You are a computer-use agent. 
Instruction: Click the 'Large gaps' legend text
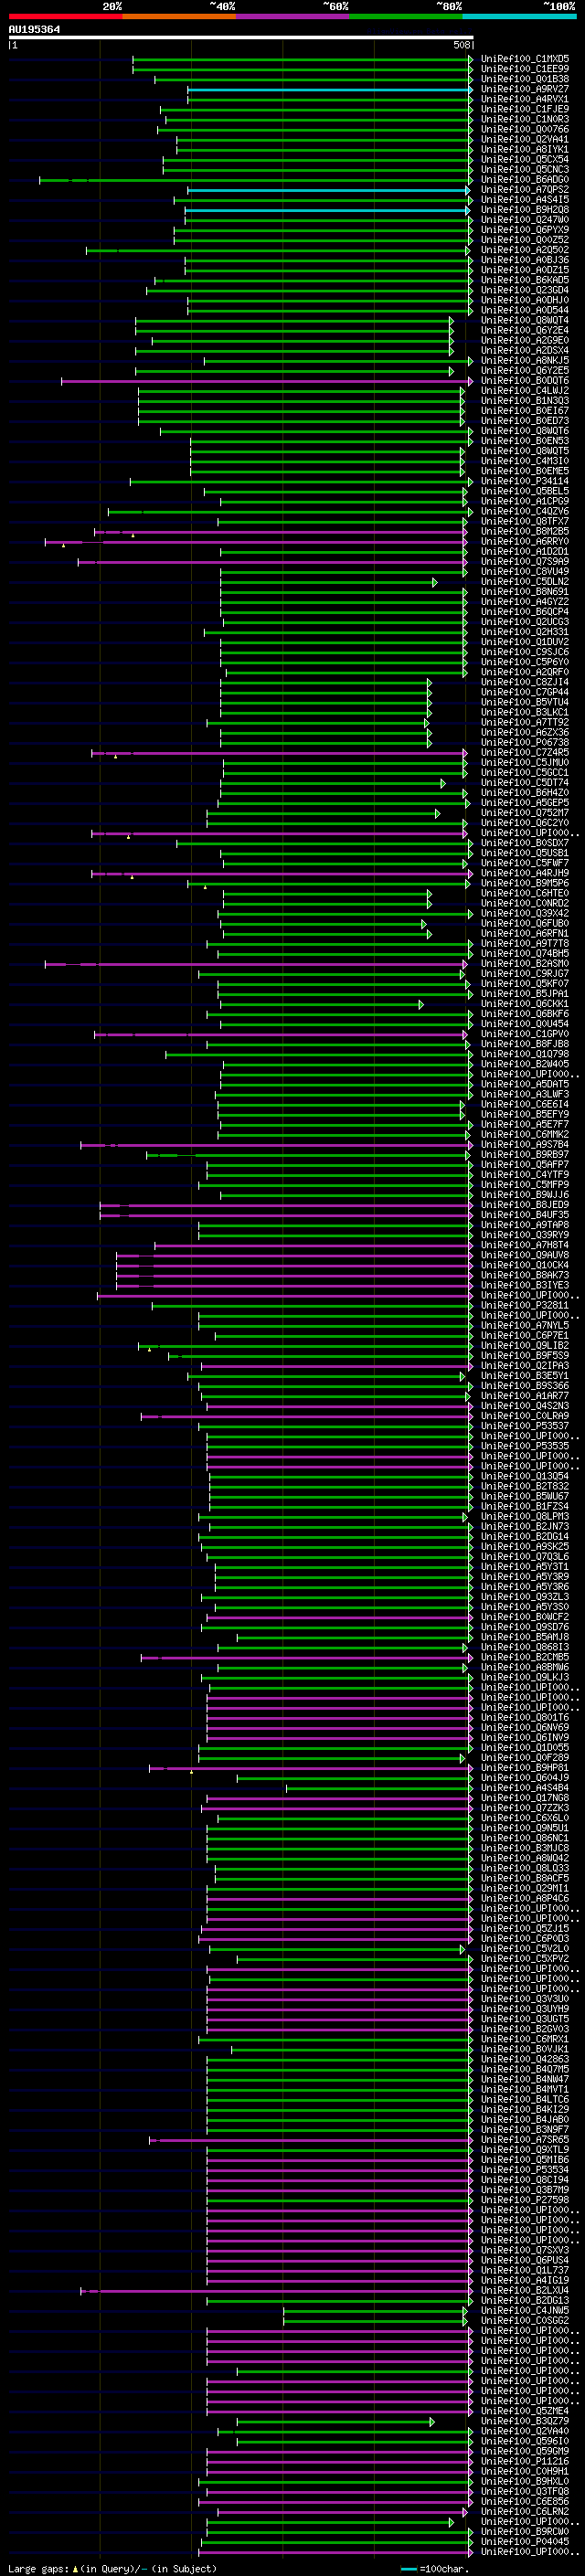tap(38, 2569)
